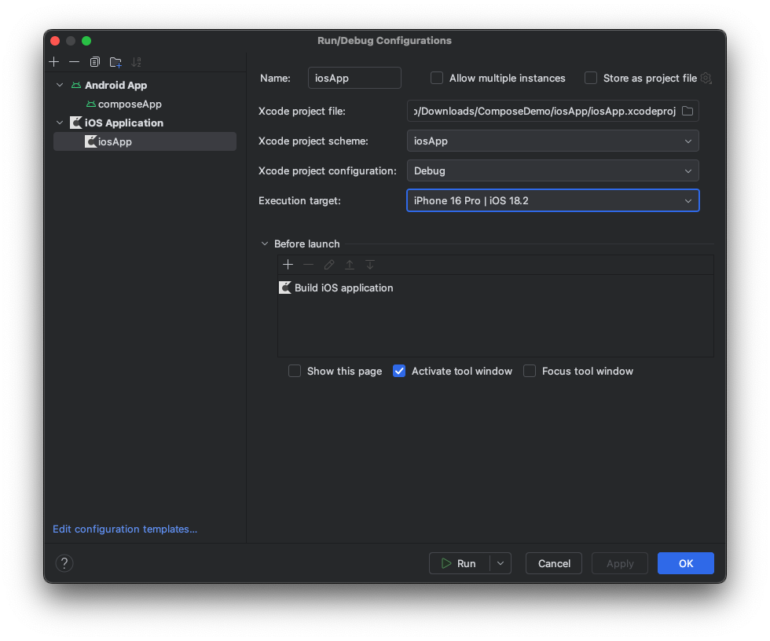Copy the selected configuration
This screenshot has height=641, width=770.
95,62
